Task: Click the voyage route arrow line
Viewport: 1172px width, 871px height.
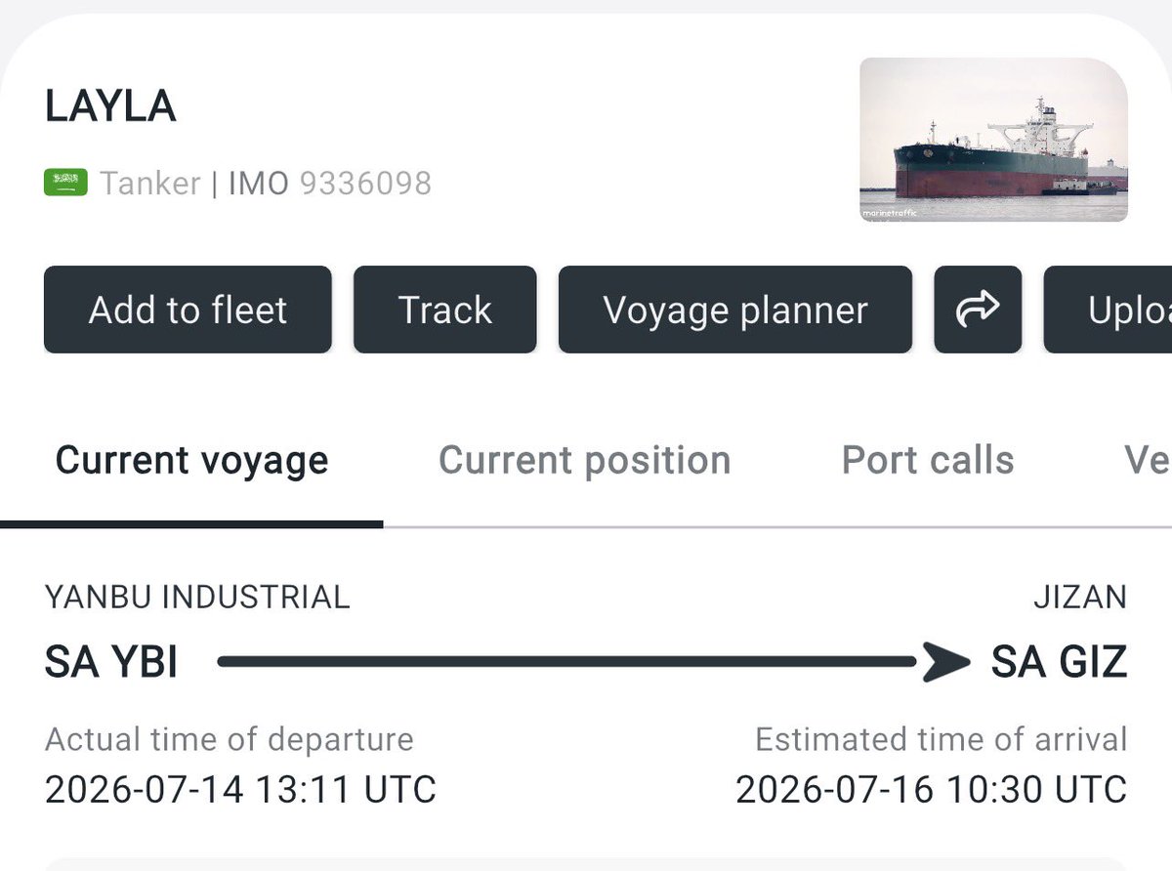Action: click(592, 663)
